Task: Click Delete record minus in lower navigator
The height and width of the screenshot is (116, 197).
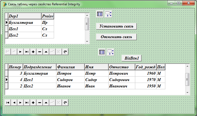Action: 40,102
